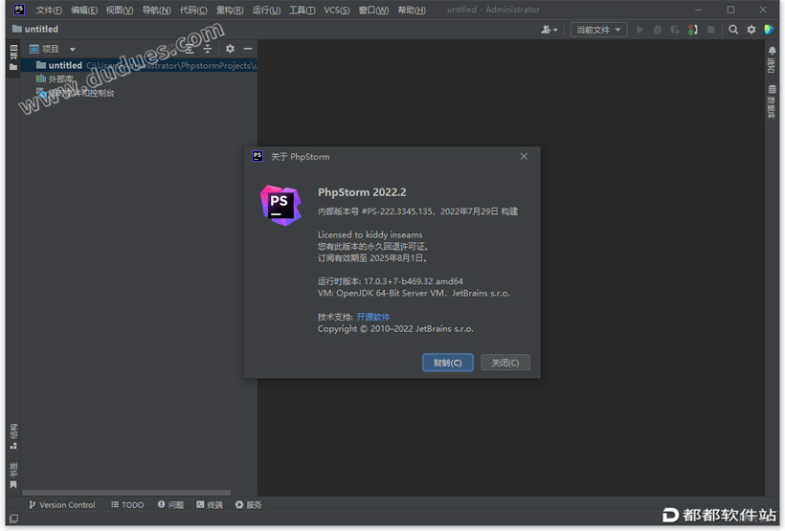Open the 问题 problems tool window
The height and width of the screenshot is (531, 785).
tap(170, 504)
